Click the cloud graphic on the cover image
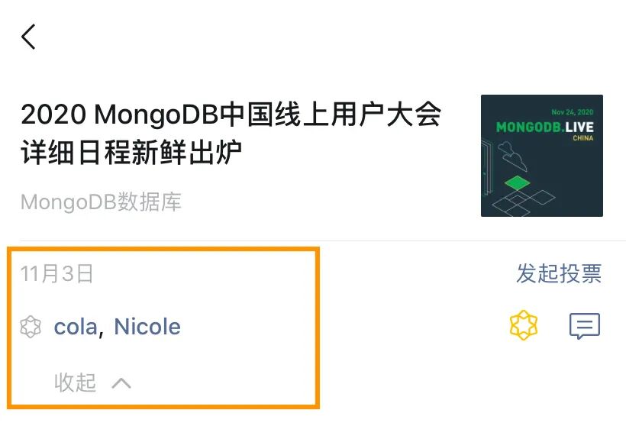This screenshot has height=426, width=626. [x=513, y=156]
